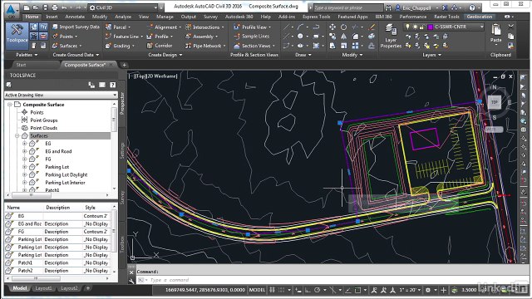This screenshot has height=299, width=532.
Task: Toggle snap mode in status bar
Action: [281, 290]
